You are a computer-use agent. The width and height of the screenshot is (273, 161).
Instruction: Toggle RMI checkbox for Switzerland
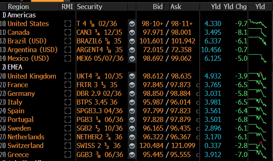click(68, 145)
